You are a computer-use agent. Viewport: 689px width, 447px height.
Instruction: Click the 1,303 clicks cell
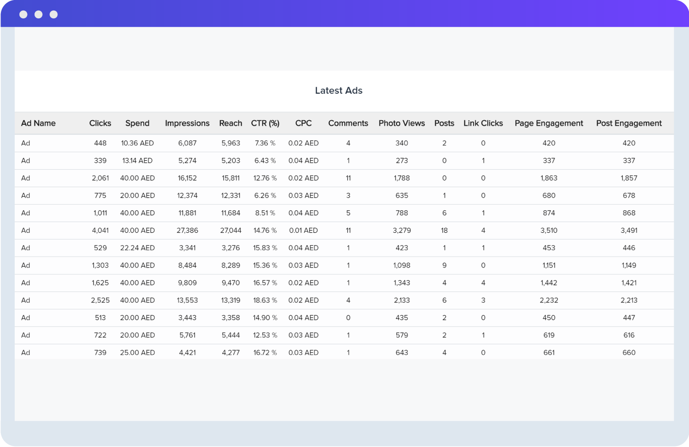coord(100,265)
